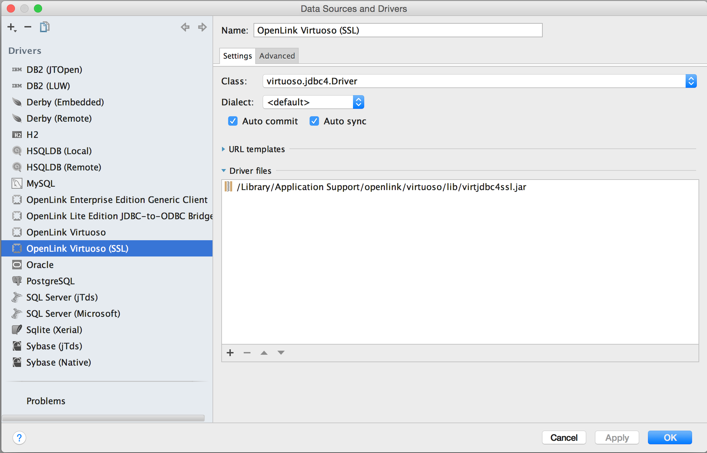Image resolution: width=707 pixels, height=453 pixels.
Task: Select the H2 driver row
Action: click(107, 135)
